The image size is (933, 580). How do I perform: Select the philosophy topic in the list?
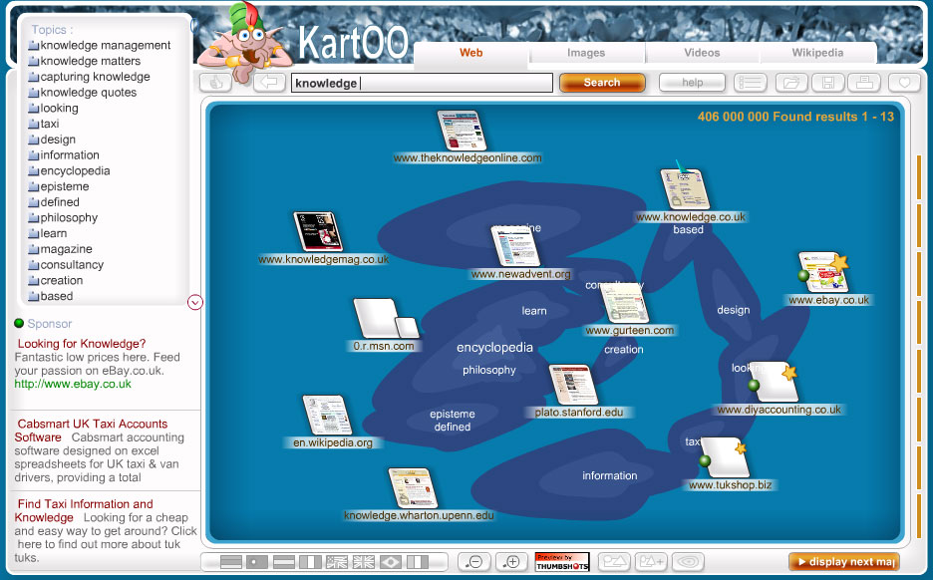pyautogui.click(x=69, y=217)
